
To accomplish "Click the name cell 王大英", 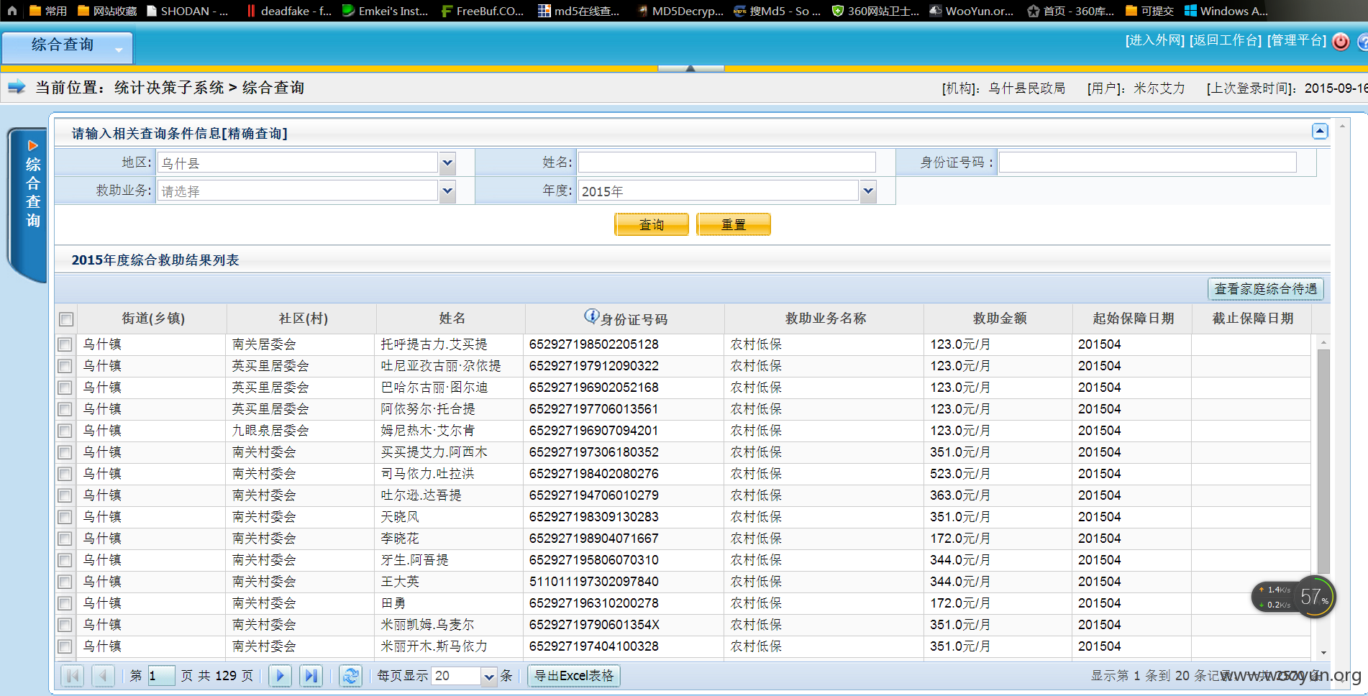I will (400, 582).
